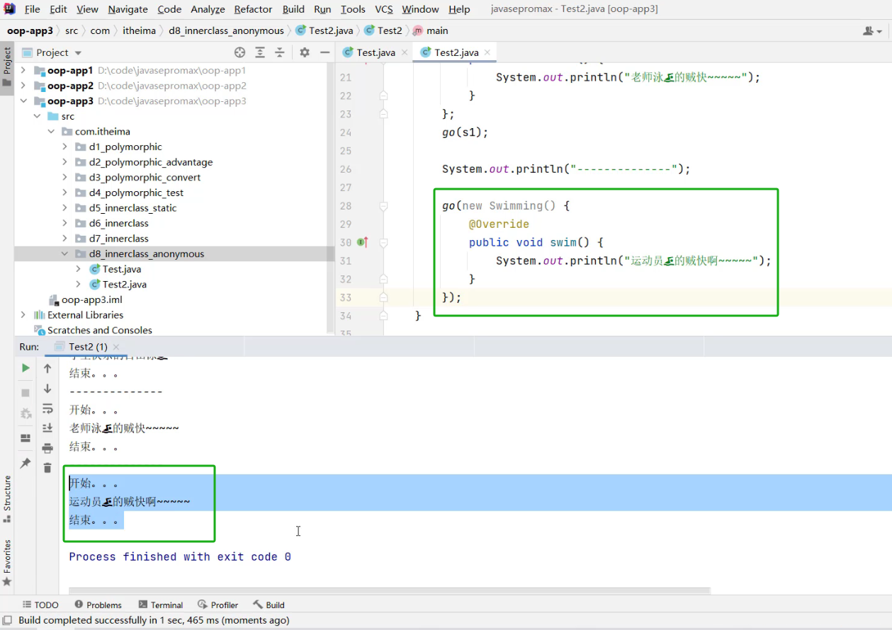
Task: Click the implements gutter marker on line 30
Action: (x=363, y=243)
